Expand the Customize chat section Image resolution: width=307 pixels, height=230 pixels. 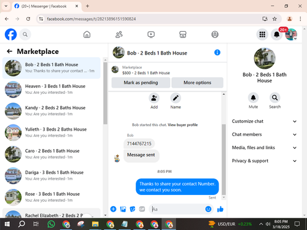click(x=264, y=121)
